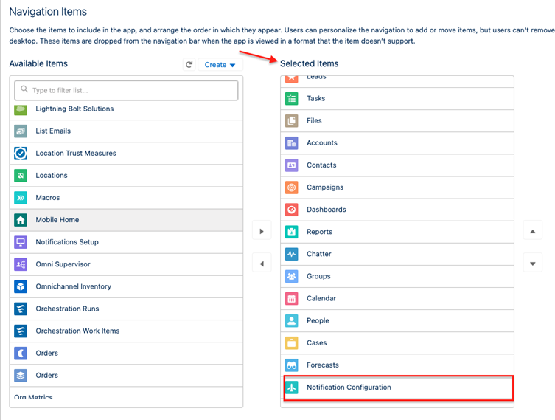Click the right arrow to add item
This screenshot has width=555, height=420.
pos(262,232)
